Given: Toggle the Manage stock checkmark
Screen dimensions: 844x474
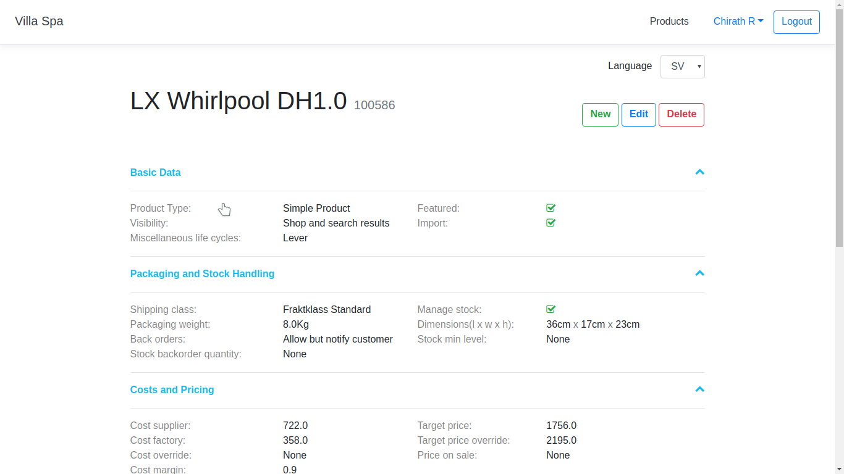Looking at the screenshot, I should coord(551,309).
